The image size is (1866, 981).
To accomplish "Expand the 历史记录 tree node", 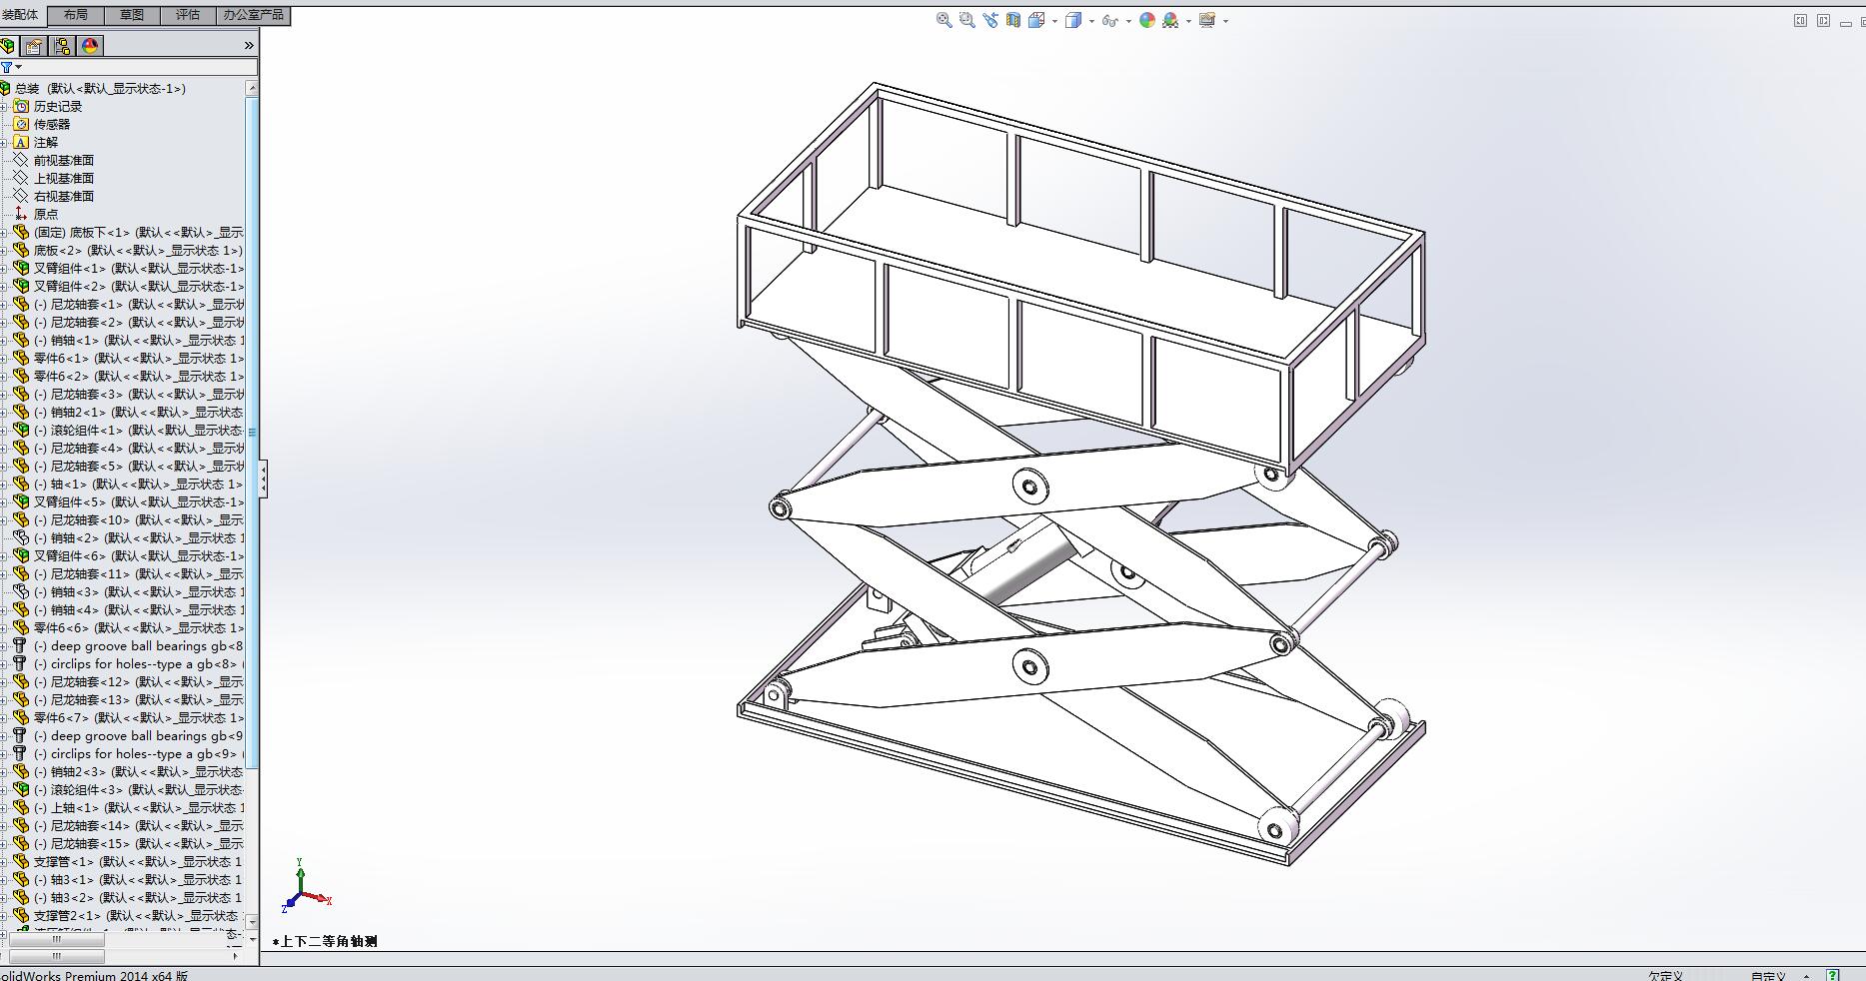I will pyautogui.click(x=4, y=106).
